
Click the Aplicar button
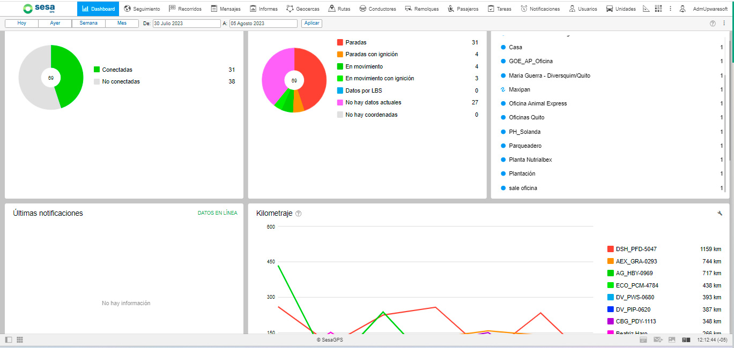(x=312, y=24)
